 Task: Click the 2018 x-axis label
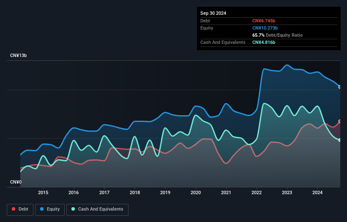coord(135,192)
